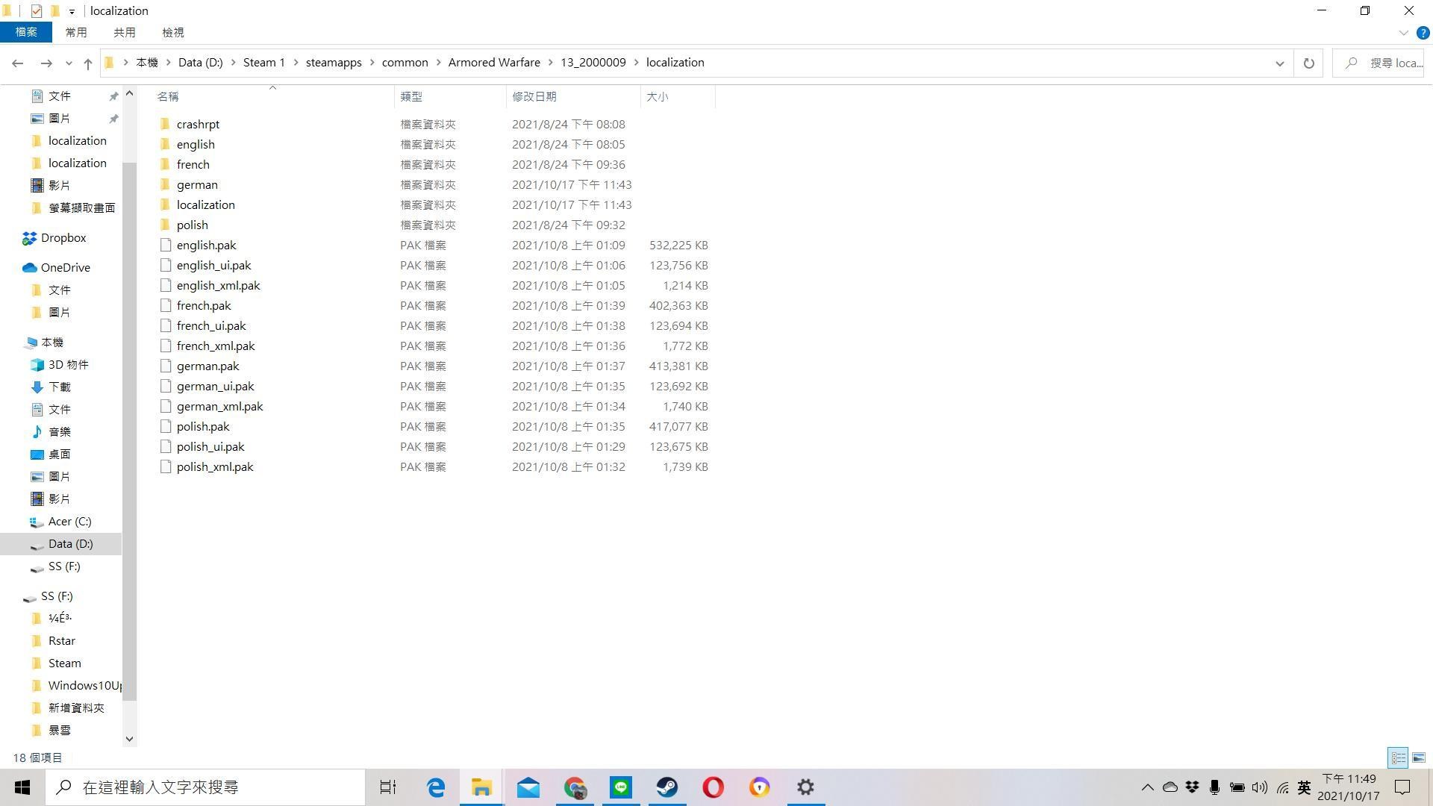This screenshot has width=1433, height=806.
Task: Switch to details view layout
Action: pos(1398,757)
